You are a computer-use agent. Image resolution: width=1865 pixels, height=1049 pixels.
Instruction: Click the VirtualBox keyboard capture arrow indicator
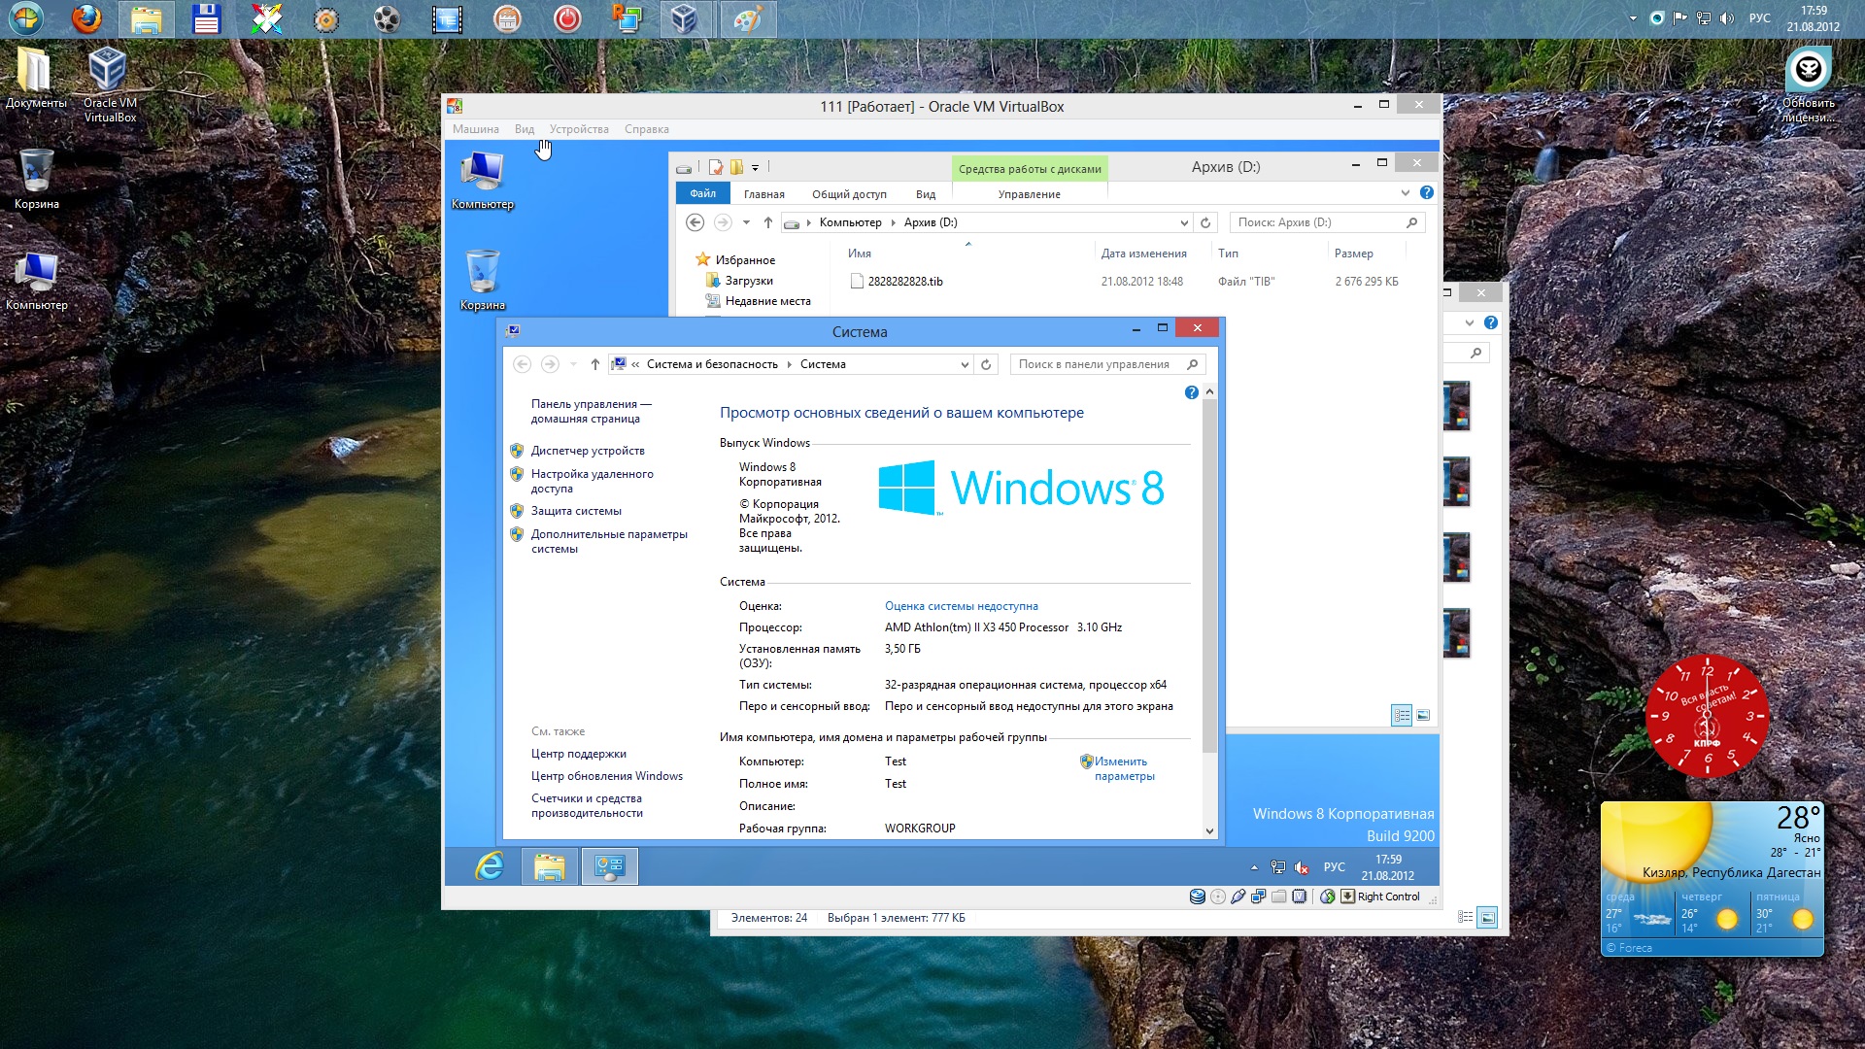click(1348, 897)
